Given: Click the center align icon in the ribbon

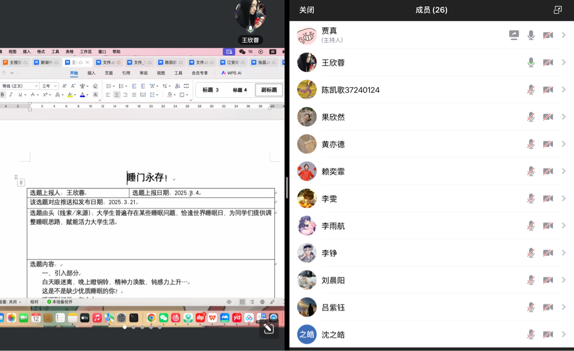Looking at the screenshot, I should 116,95.
